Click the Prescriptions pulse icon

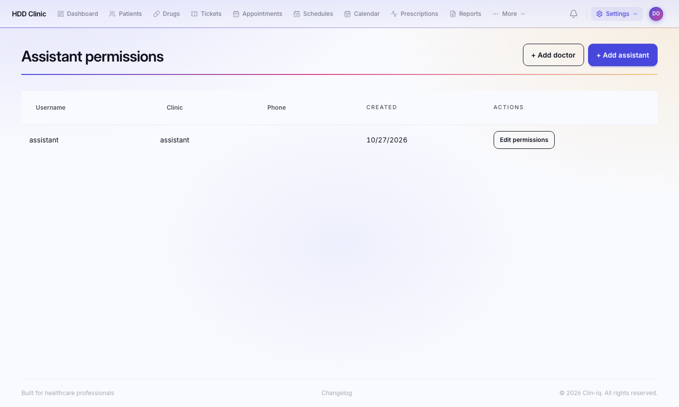[x=394, y=14]
